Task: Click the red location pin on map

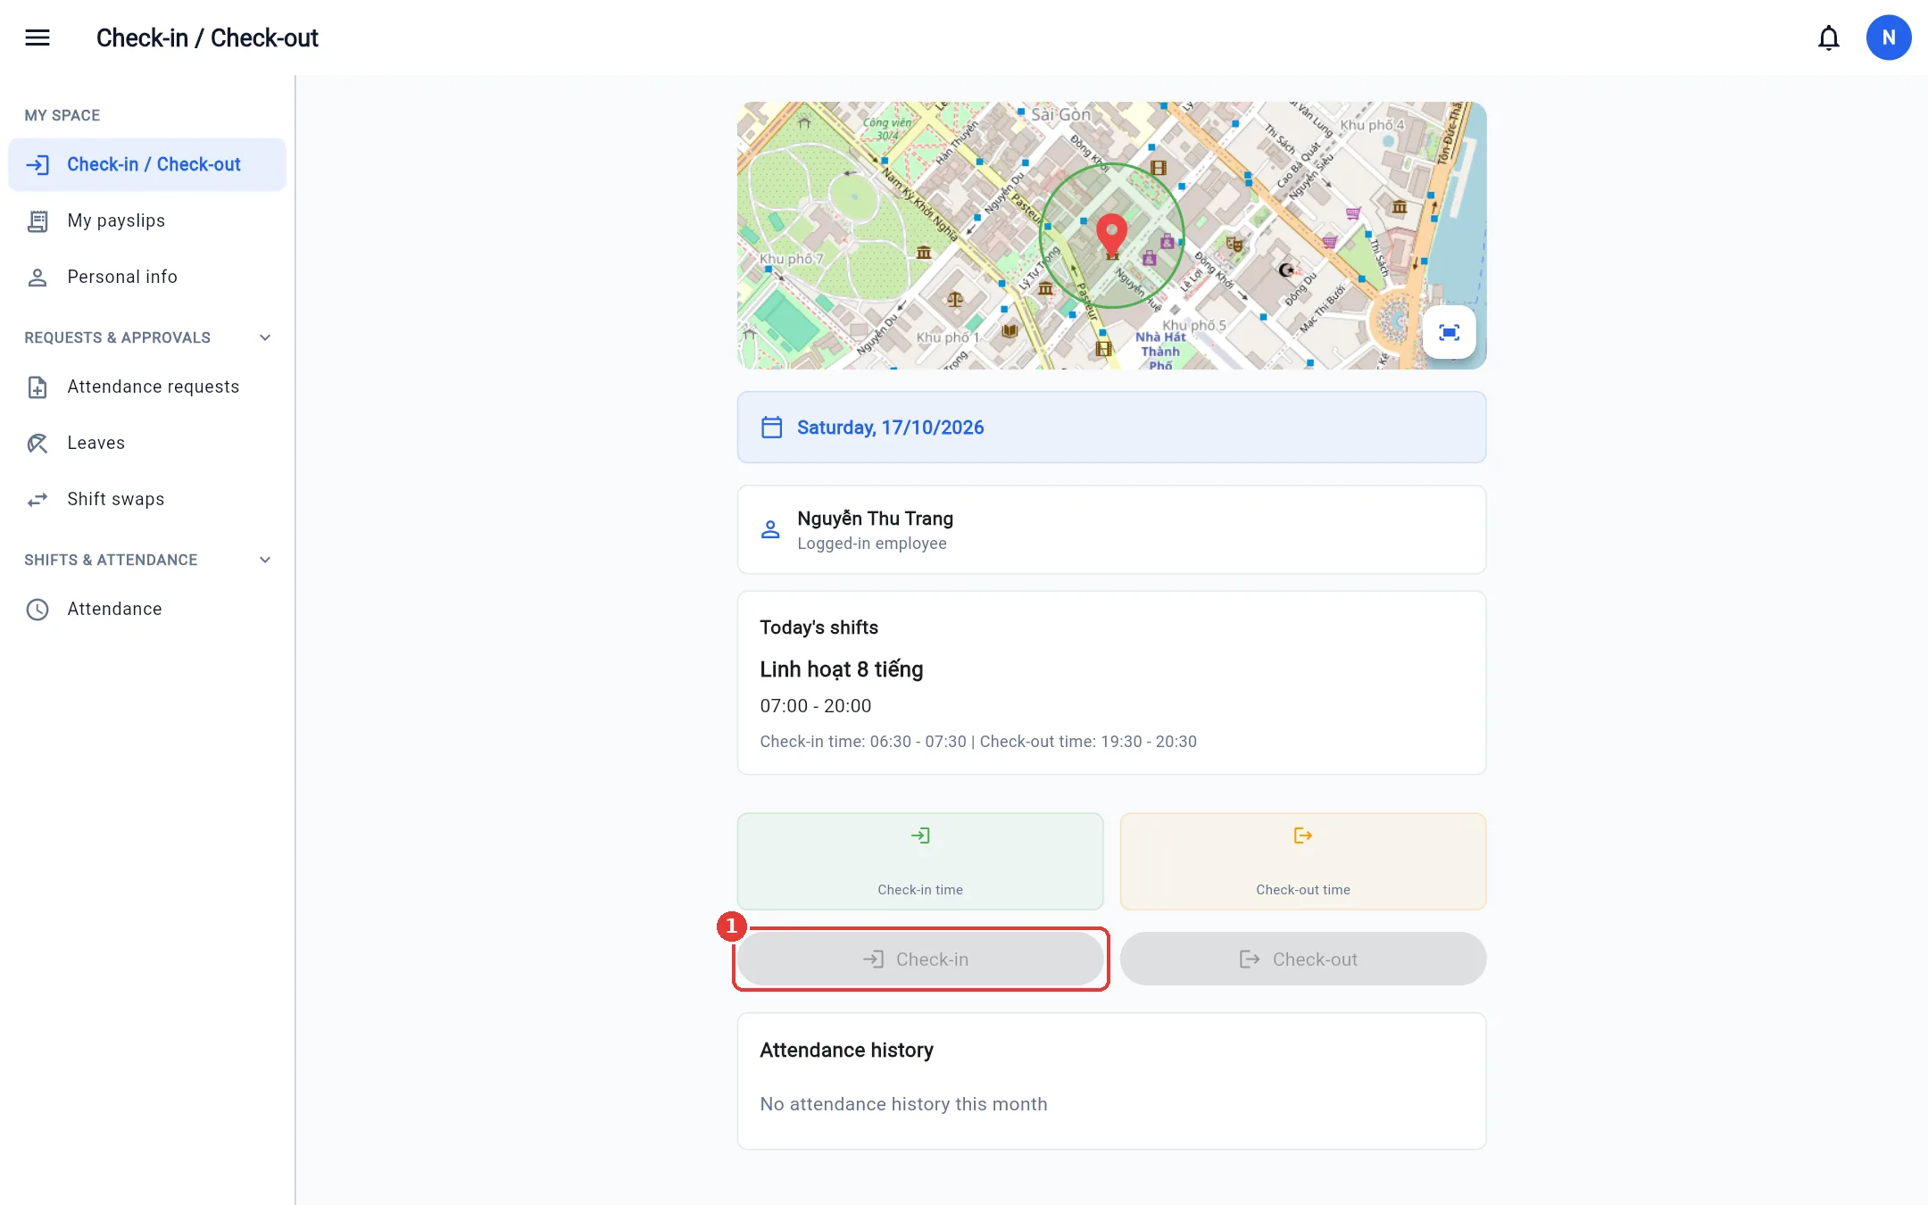Action: [x=1111, y=235]
